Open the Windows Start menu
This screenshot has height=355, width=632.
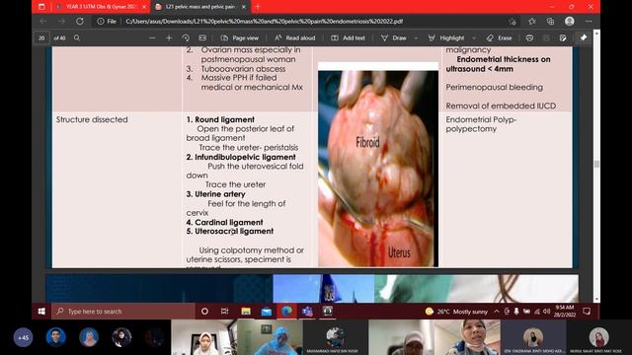pyautogui.click(x=41, y=312)
